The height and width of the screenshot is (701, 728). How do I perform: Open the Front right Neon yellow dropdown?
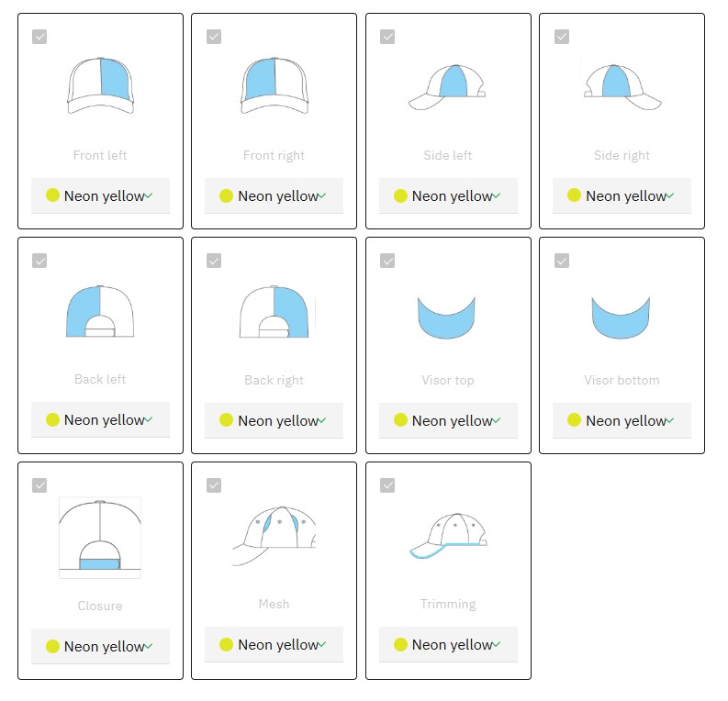pos(274,195)
